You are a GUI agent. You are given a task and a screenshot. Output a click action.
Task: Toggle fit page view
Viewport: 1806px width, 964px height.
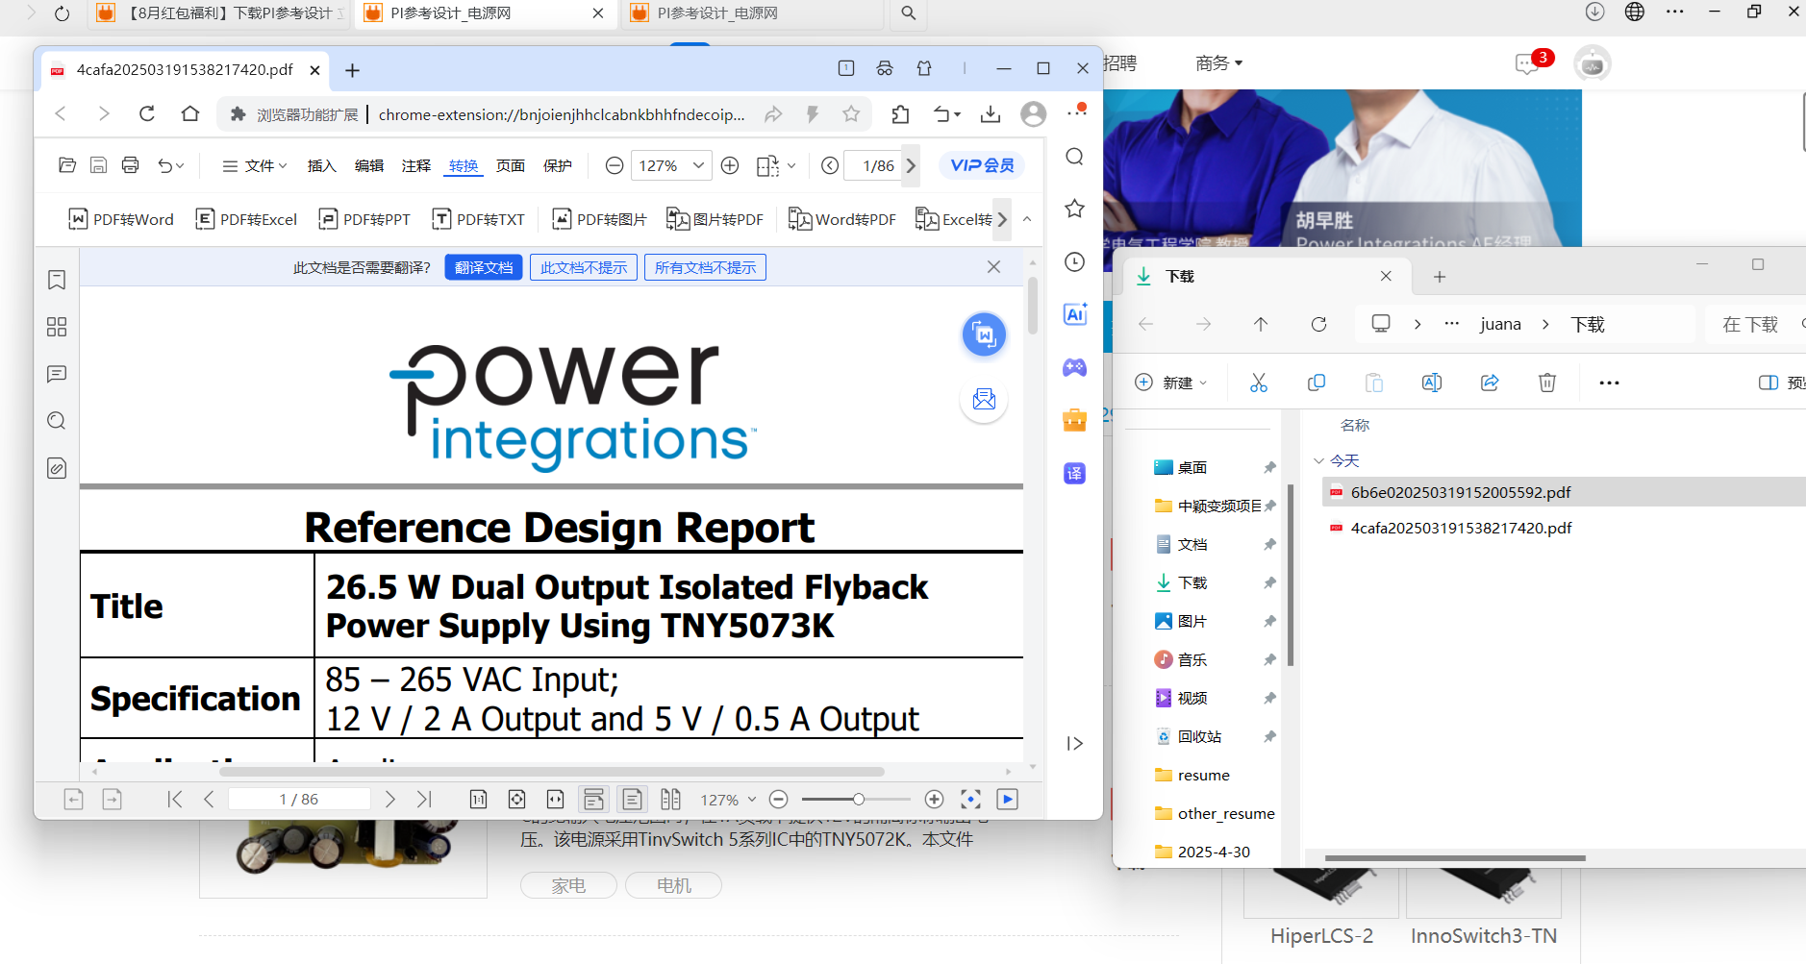[x=516, y=799]
